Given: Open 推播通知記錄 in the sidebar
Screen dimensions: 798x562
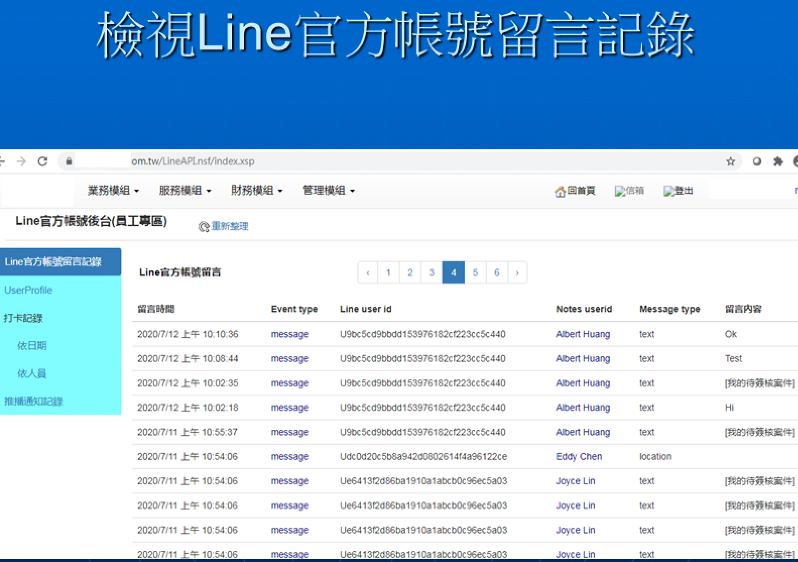Looking at the screenshot, I should click(x=33, y=402).
